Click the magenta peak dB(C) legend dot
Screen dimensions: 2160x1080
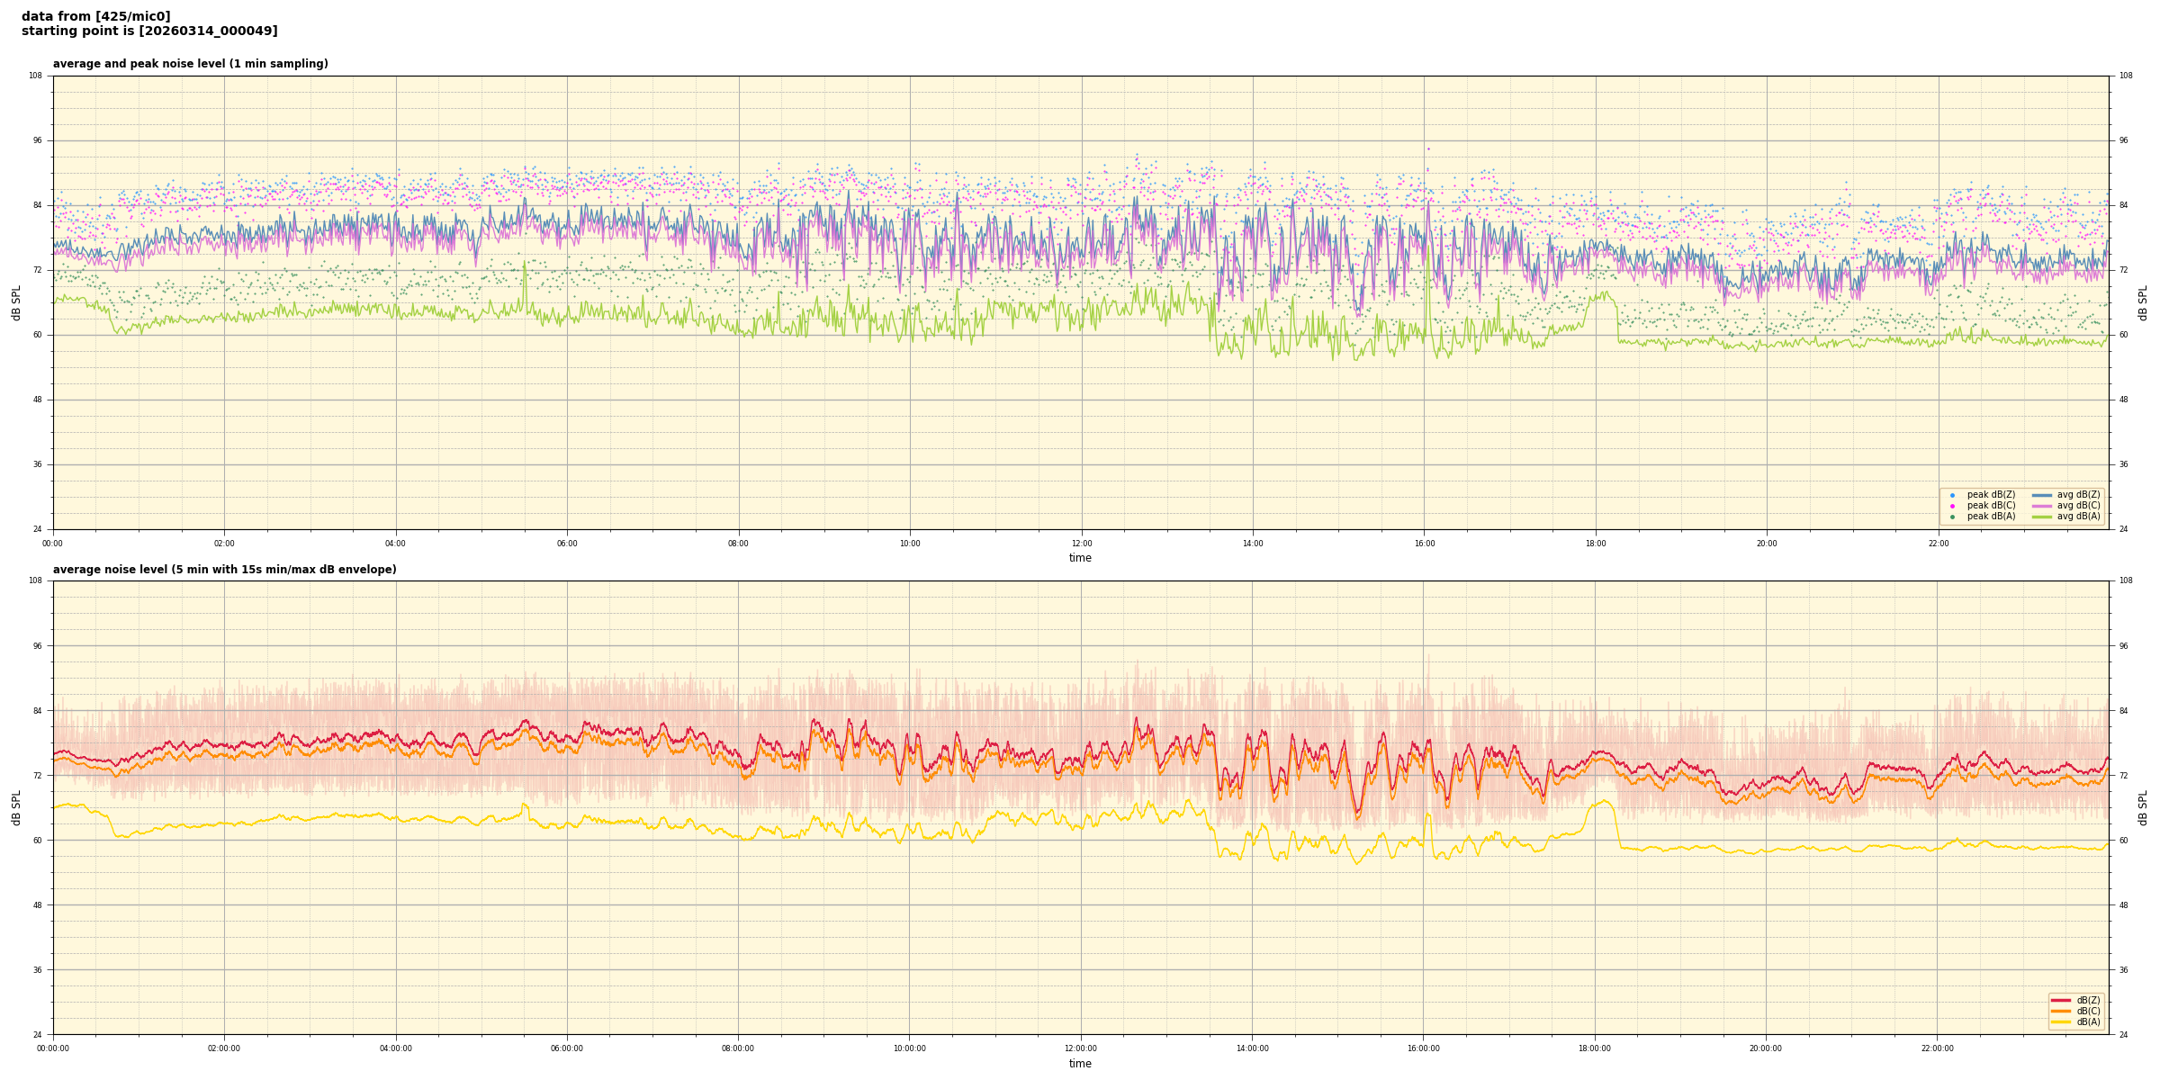[1952, 506]
